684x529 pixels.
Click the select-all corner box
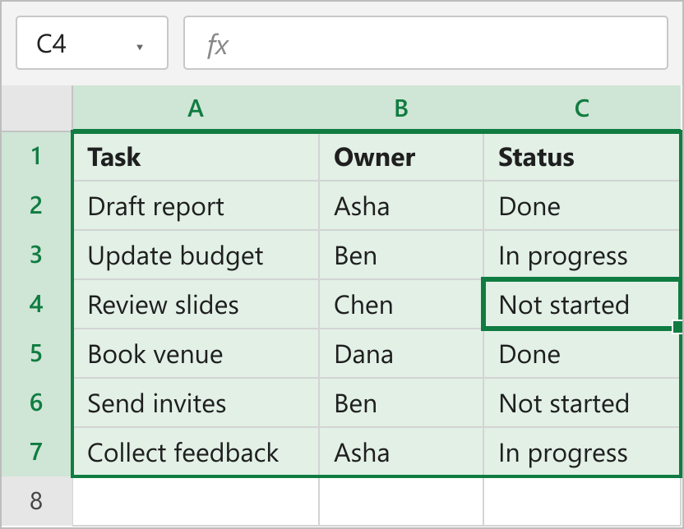coord(37,108)
